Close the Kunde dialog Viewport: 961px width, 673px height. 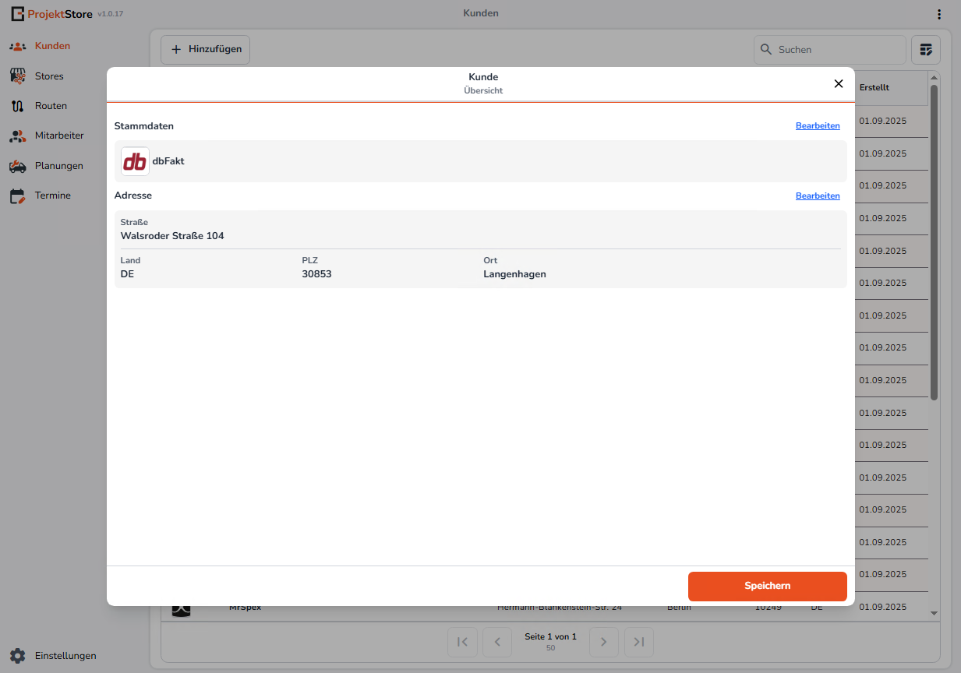tap(839, 84)
